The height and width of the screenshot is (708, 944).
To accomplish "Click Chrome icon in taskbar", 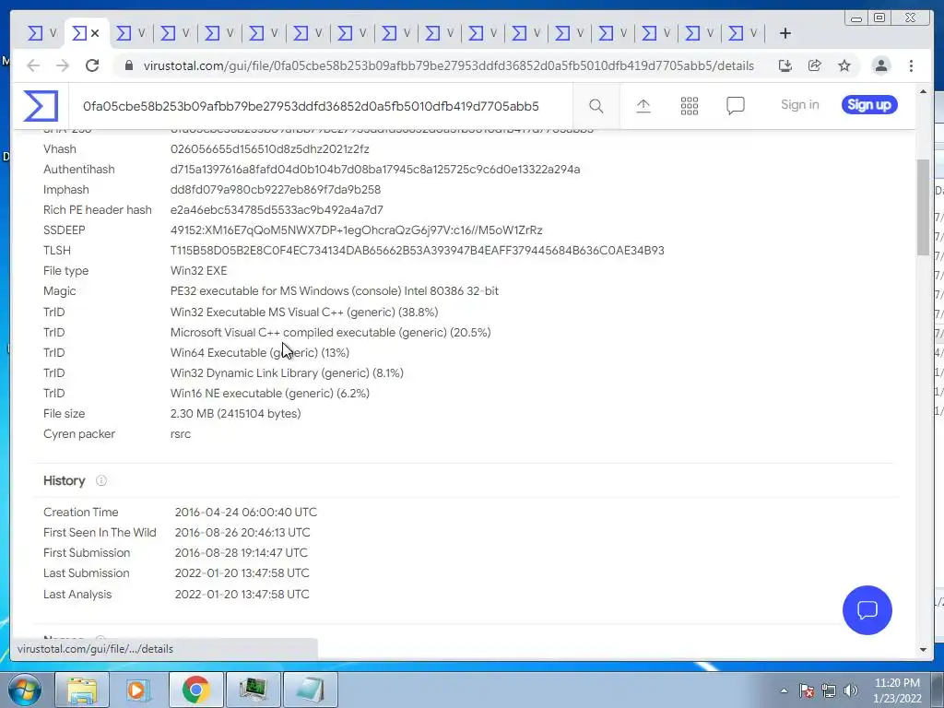I will tap(195, 690).
